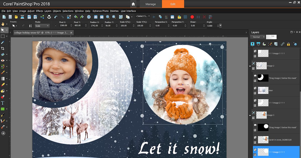Screen dimensions: 301x158
Task: Undo the last action from the toolbar
Action: point(76,17)
